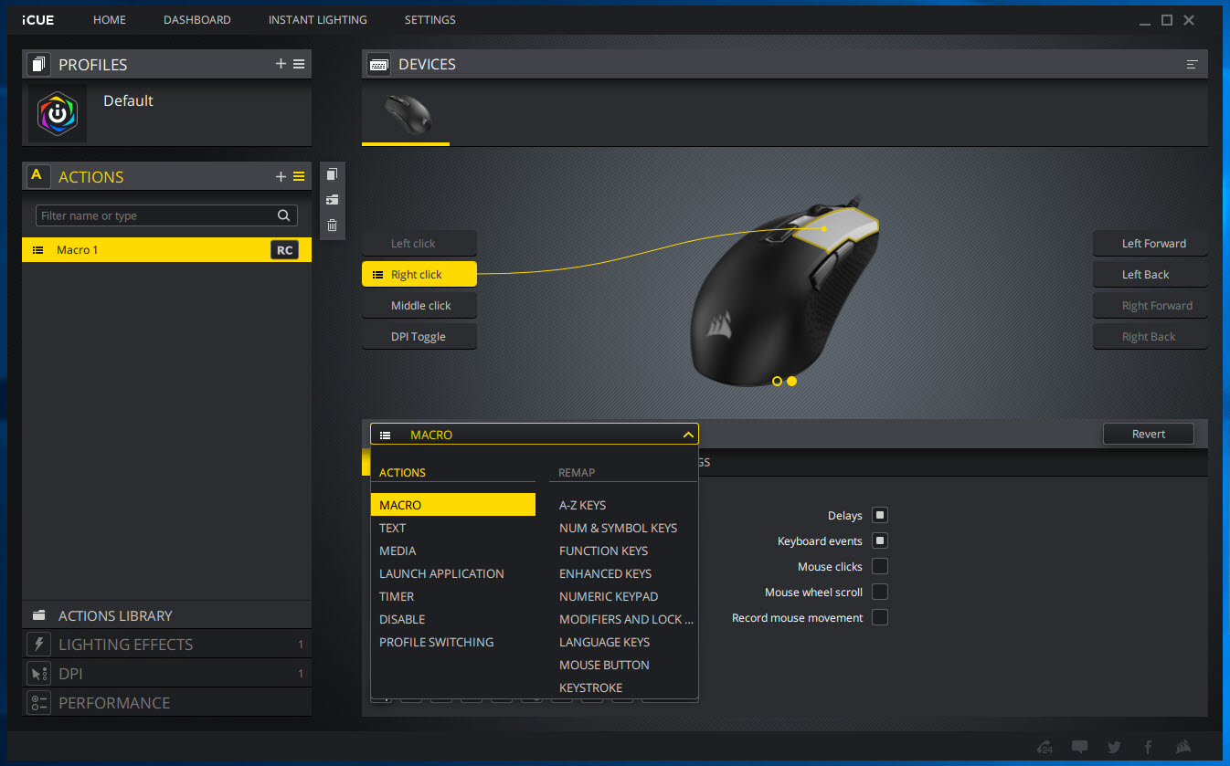Click the DPI panel cursor icon
The image size is (1230, 766).
pyautogui.click(x=38, y=673)
